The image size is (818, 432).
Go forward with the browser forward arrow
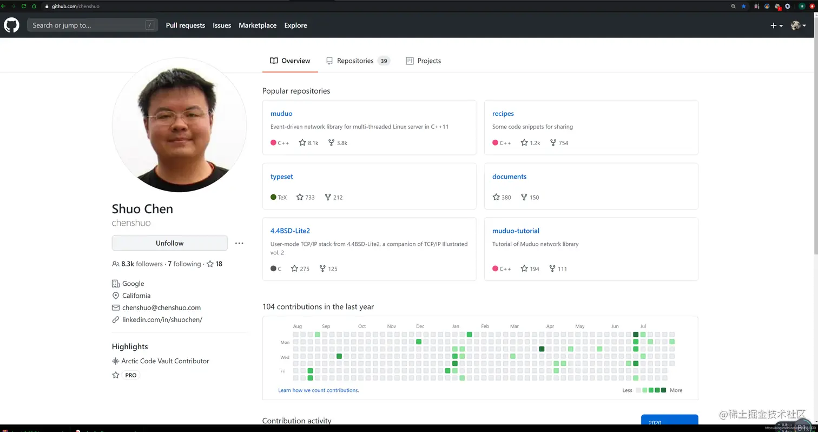(x=14, y=6)
